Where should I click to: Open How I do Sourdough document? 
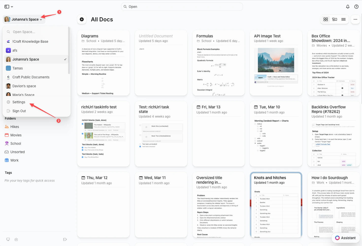click(334, 205)
